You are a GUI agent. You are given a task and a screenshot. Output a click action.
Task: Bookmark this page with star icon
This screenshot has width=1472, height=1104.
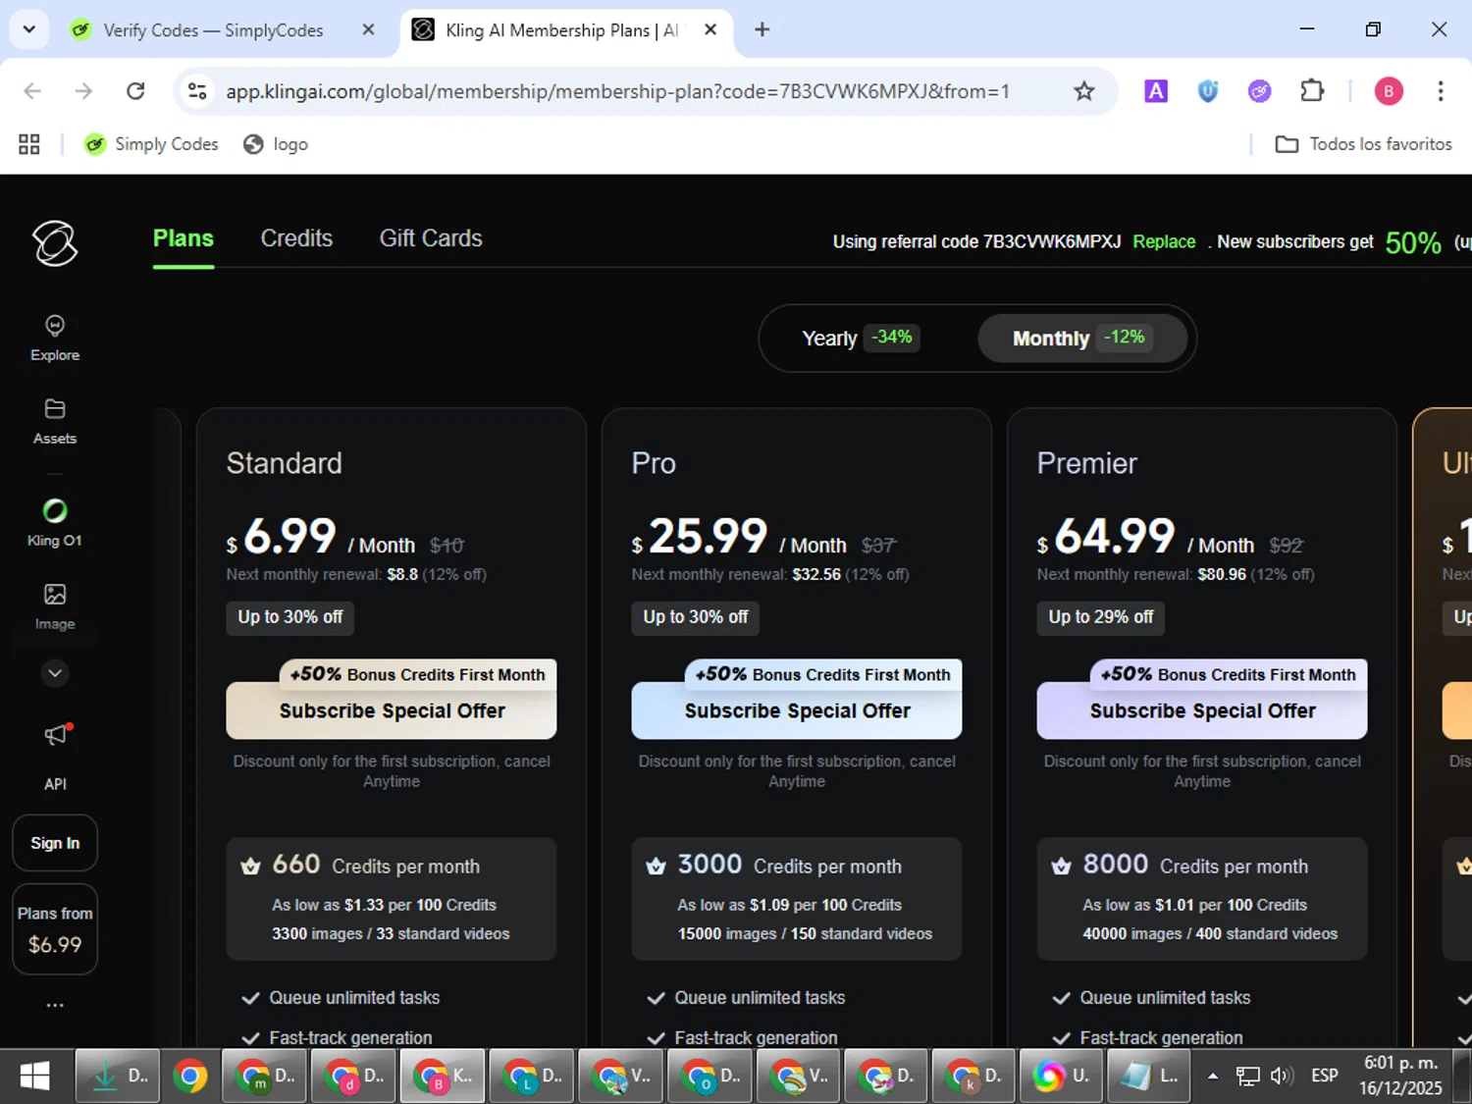[x=1083, y=91]
